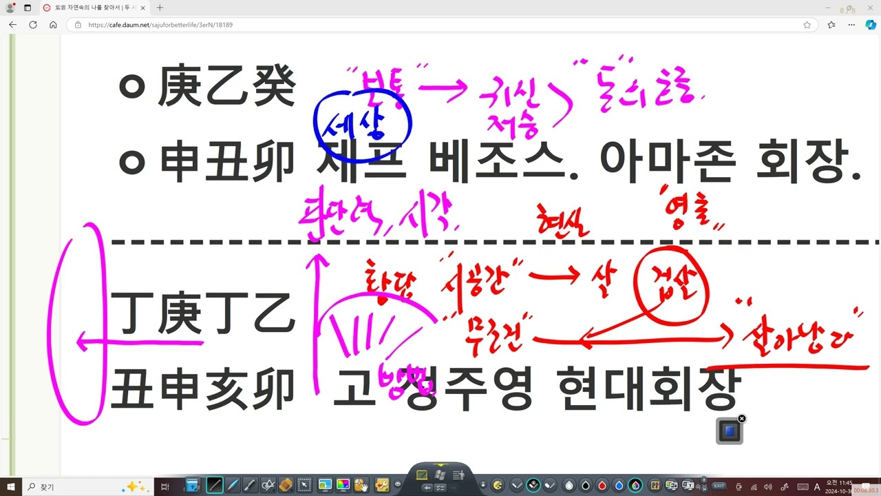
Task: Select the 자연속의 나를 찾아서 browser tab
Action: (94, 8)
